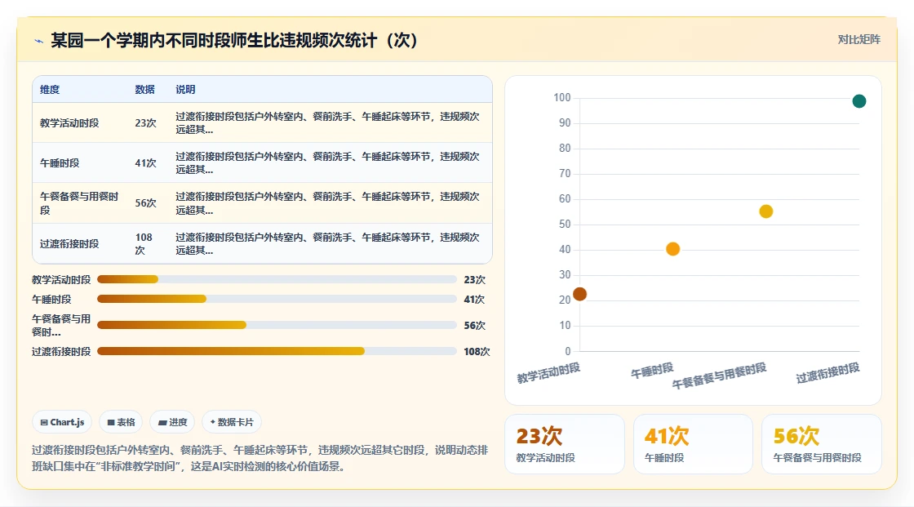914x507 pixels.
Task: Click the 教学活动时段 progress bar
Action: pyautogui.click(x=277, y=279)
